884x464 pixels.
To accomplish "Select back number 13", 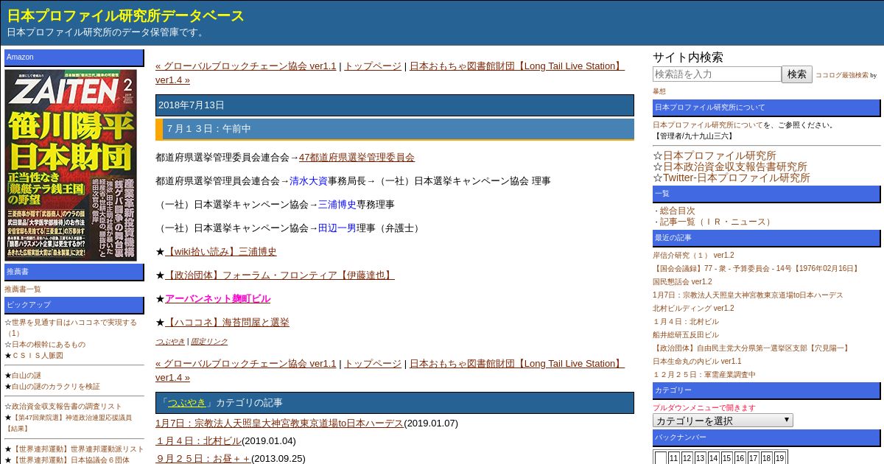I will 700,458.
